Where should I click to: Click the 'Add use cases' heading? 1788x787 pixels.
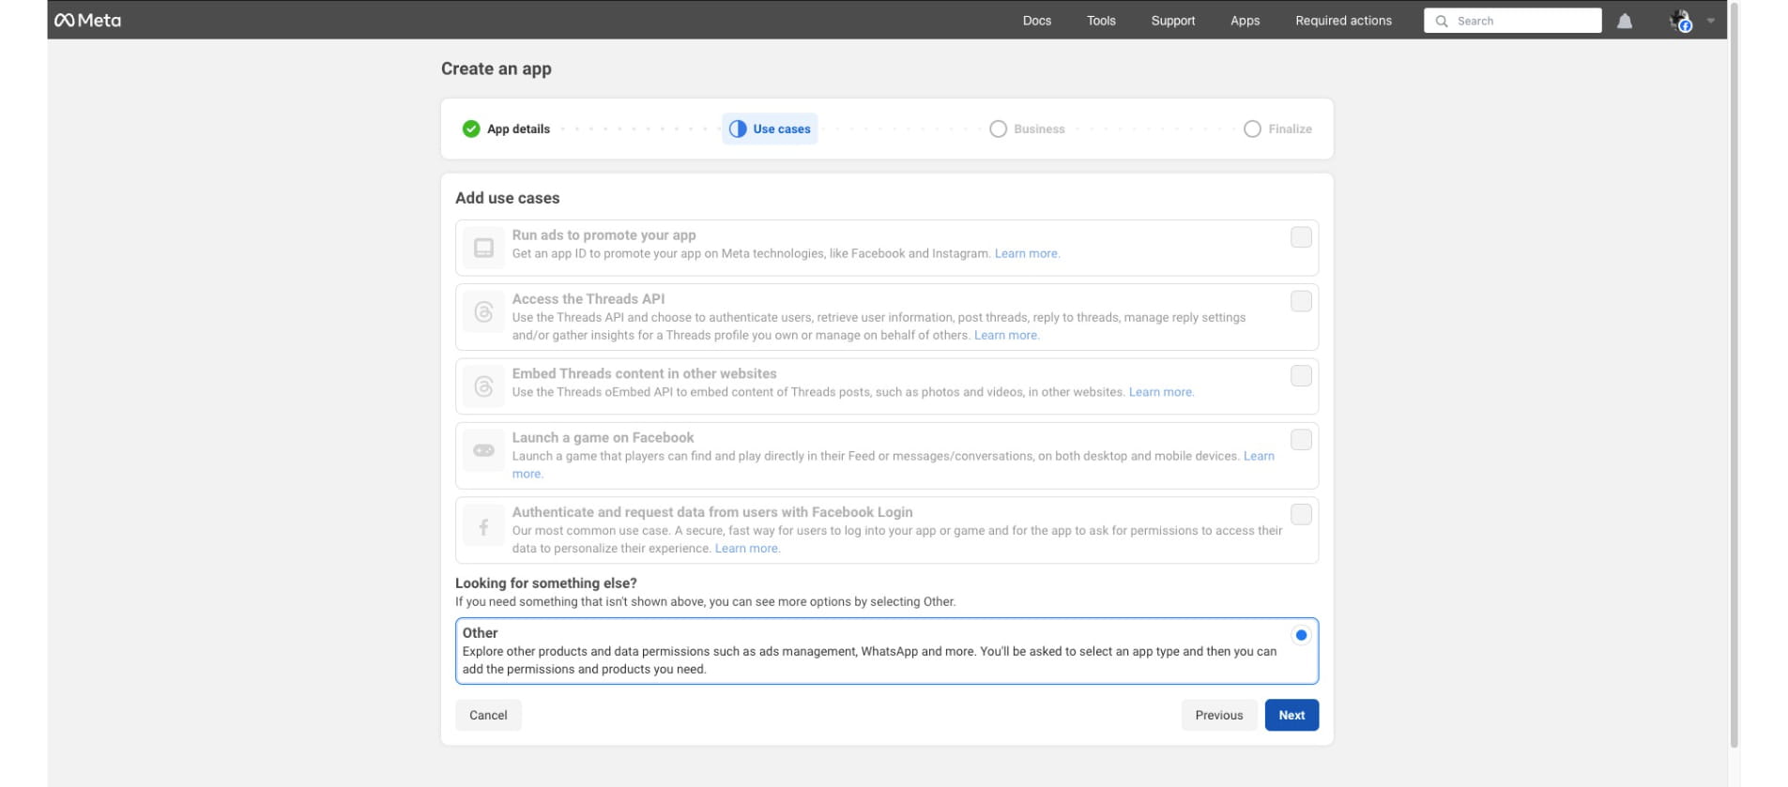[x=508, y=198]
